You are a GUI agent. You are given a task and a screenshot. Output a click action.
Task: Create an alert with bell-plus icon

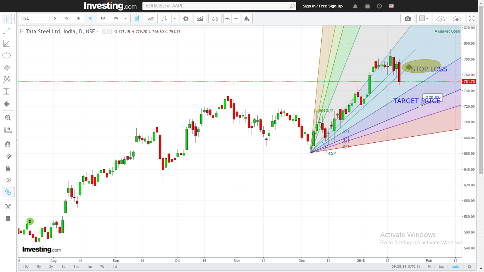pos(247,18)
